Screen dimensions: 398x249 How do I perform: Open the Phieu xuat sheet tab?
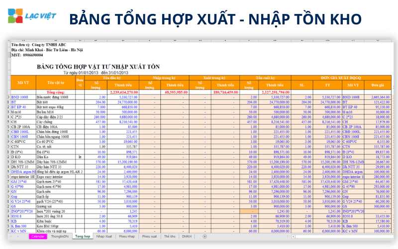[x=150, y=236]
